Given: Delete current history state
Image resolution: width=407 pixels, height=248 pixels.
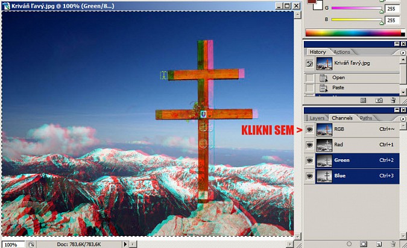Looking at the screenshot, I should tap(393, 100).
